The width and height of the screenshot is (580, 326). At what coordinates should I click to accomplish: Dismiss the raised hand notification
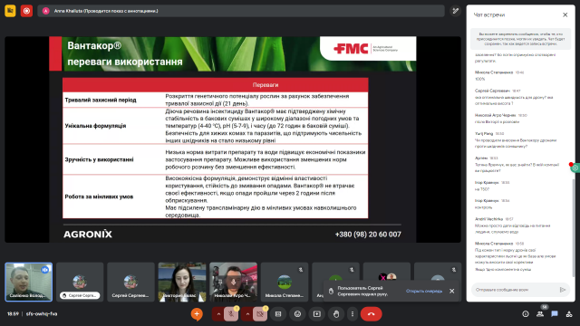point(451,291)
